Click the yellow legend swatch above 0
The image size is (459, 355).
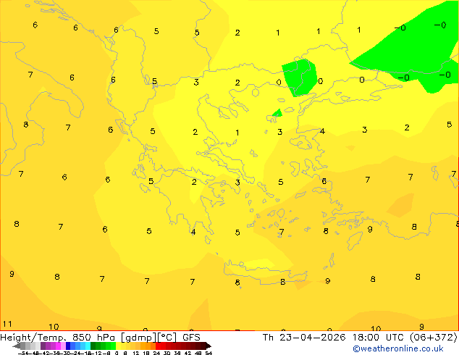click(118, 346)
